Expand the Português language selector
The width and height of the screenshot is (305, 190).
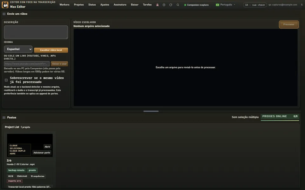click(226, 5)
